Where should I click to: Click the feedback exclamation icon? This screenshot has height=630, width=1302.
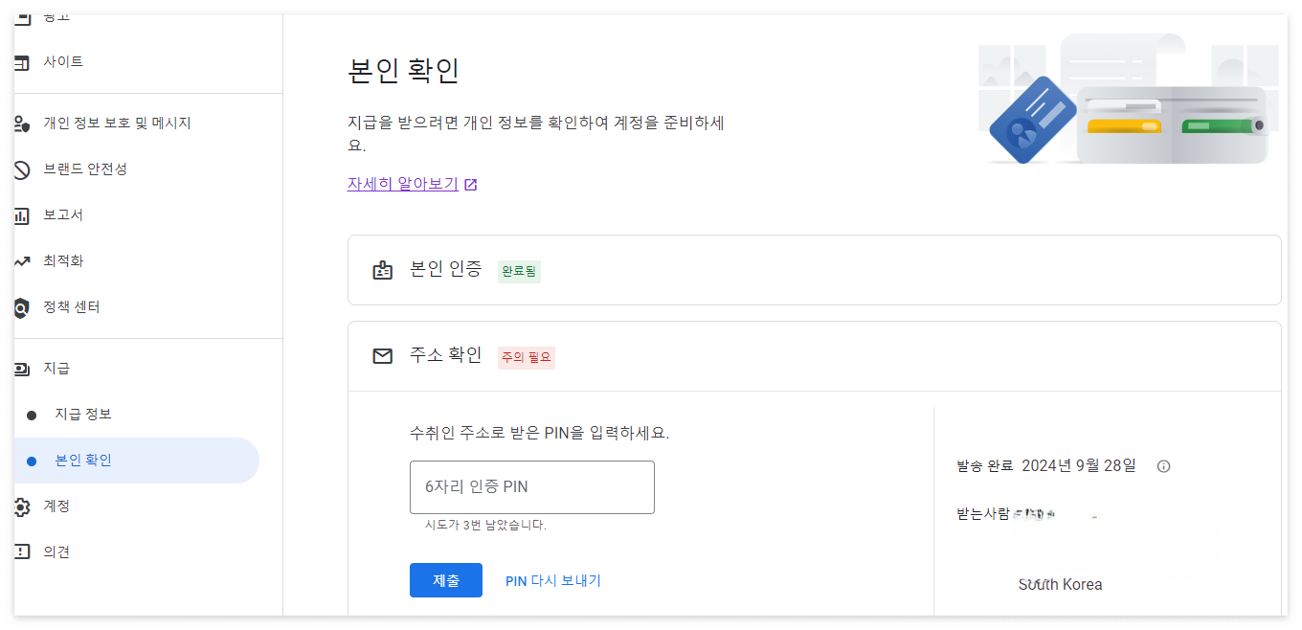[22, 552]
